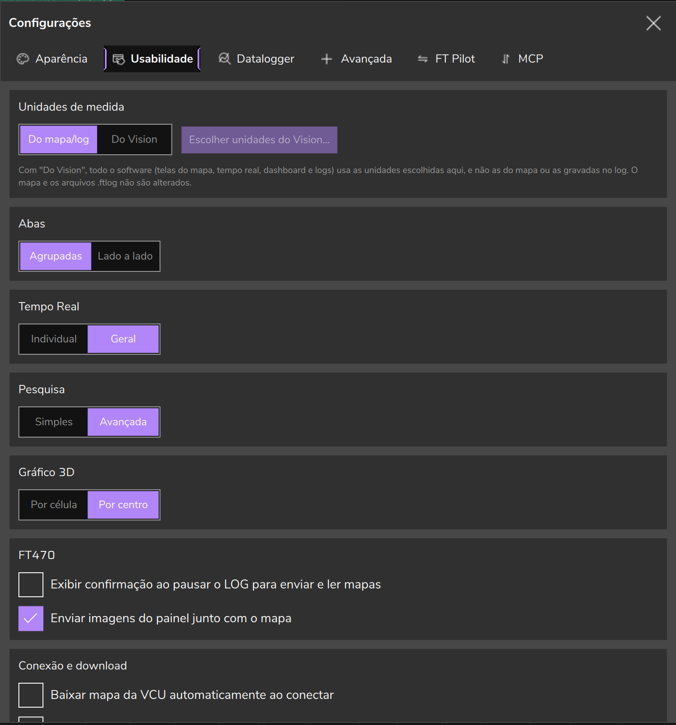
Task: Set Pesquisa to Avançada
Action: click(x=123, y=422)
